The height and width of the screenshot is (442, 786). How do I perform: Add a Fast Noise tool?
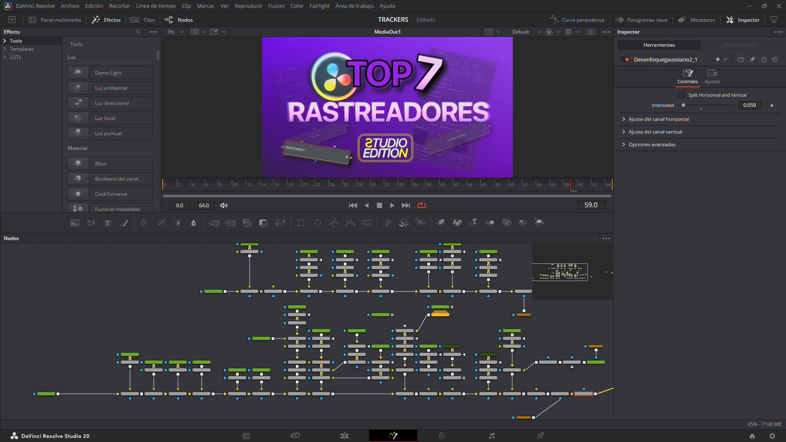[x=91, y=223]
